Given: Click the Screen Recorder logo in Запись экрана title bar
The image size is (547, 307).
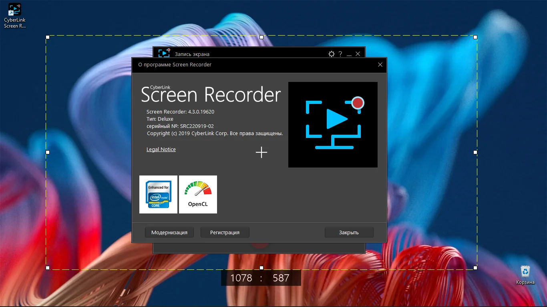Looking at the screenshot, I should coord(164,53).
